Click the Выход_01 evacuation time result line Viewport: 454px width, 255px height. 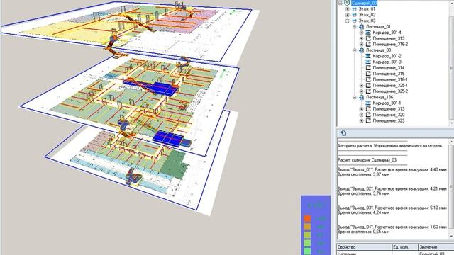(392, 170)
